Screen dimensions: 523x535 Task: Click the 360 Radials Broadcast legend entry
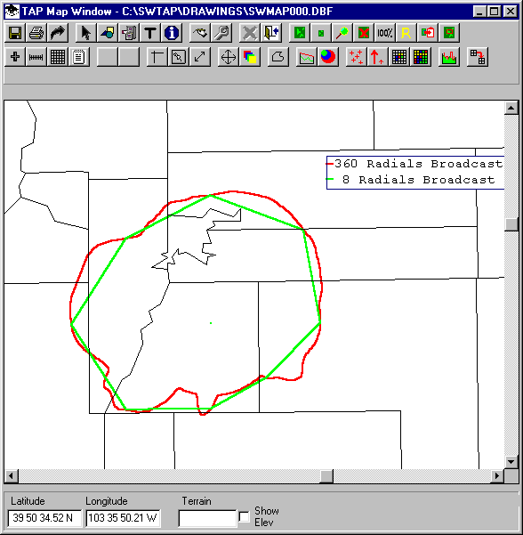click(414, 164)
